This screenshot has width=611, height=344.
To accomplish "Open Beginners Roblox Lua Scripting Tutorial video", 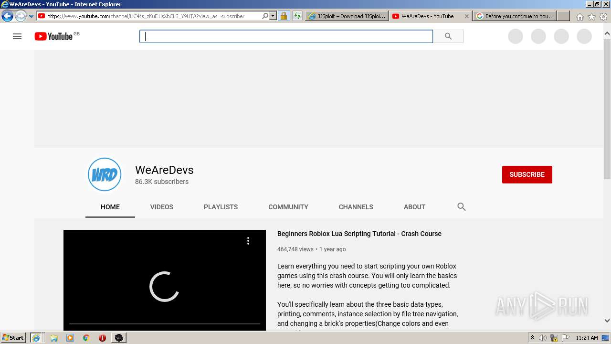I will point(359,234).
